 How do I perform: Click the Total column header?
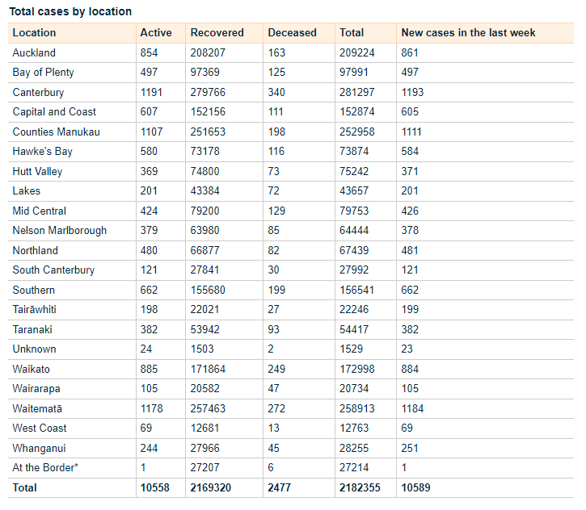pyautogui.click(x=352, y=33)
